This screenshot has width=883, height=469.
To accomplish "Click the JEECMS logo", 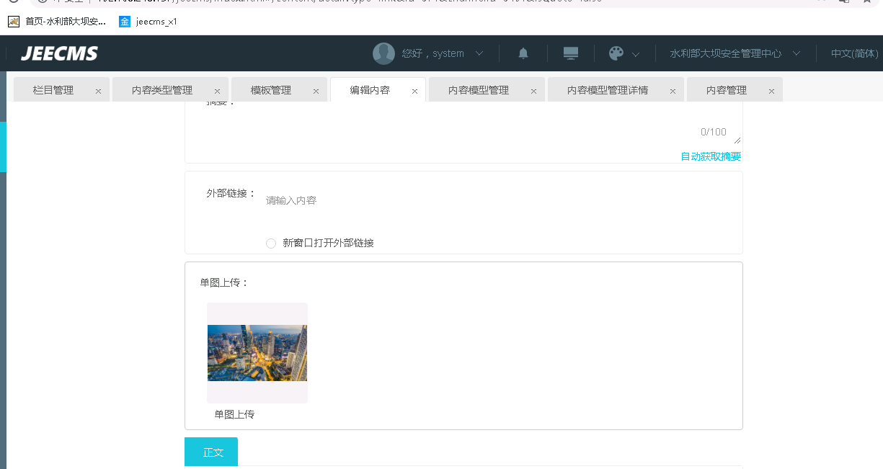I will pyautogui.click(x=59, y=53).
